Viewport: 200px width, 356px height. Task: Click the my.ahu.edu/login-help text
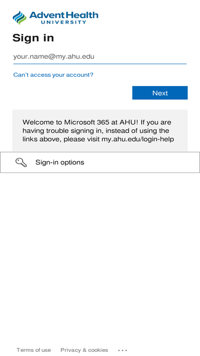pos(138,139)
